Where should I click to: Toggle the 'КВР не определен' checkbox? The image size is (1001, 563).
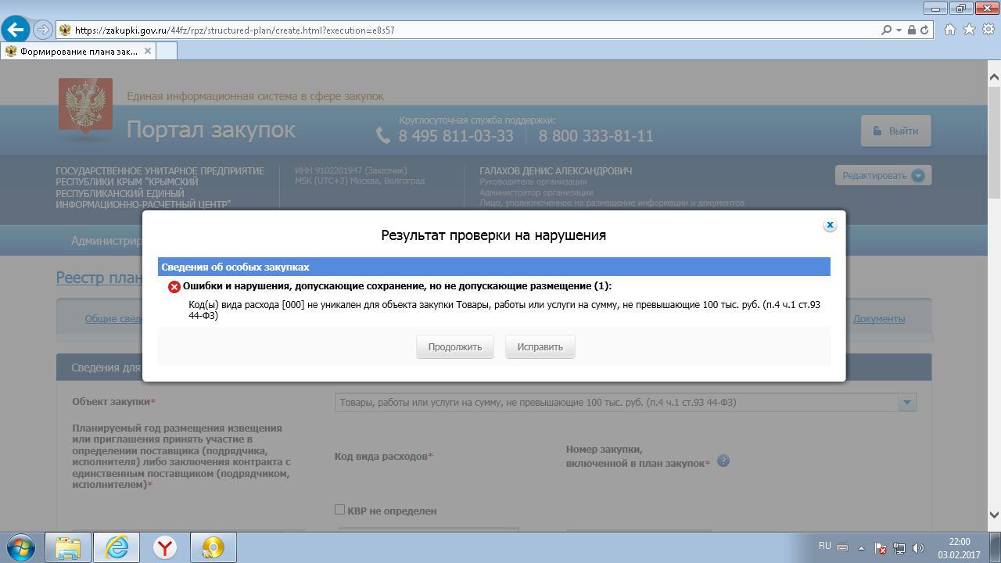click(340, 510)
